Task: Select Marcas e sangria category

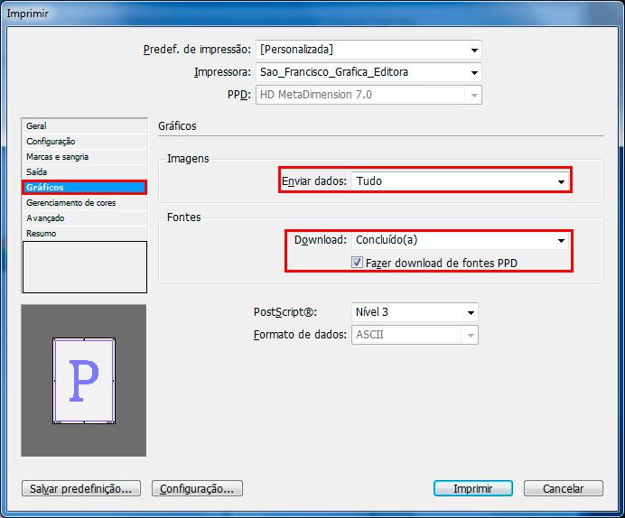Action: [x=85, y=157]
